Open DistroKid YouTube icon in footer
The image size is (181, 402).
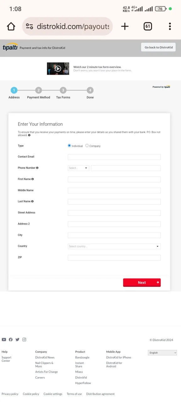pos(4,340)
